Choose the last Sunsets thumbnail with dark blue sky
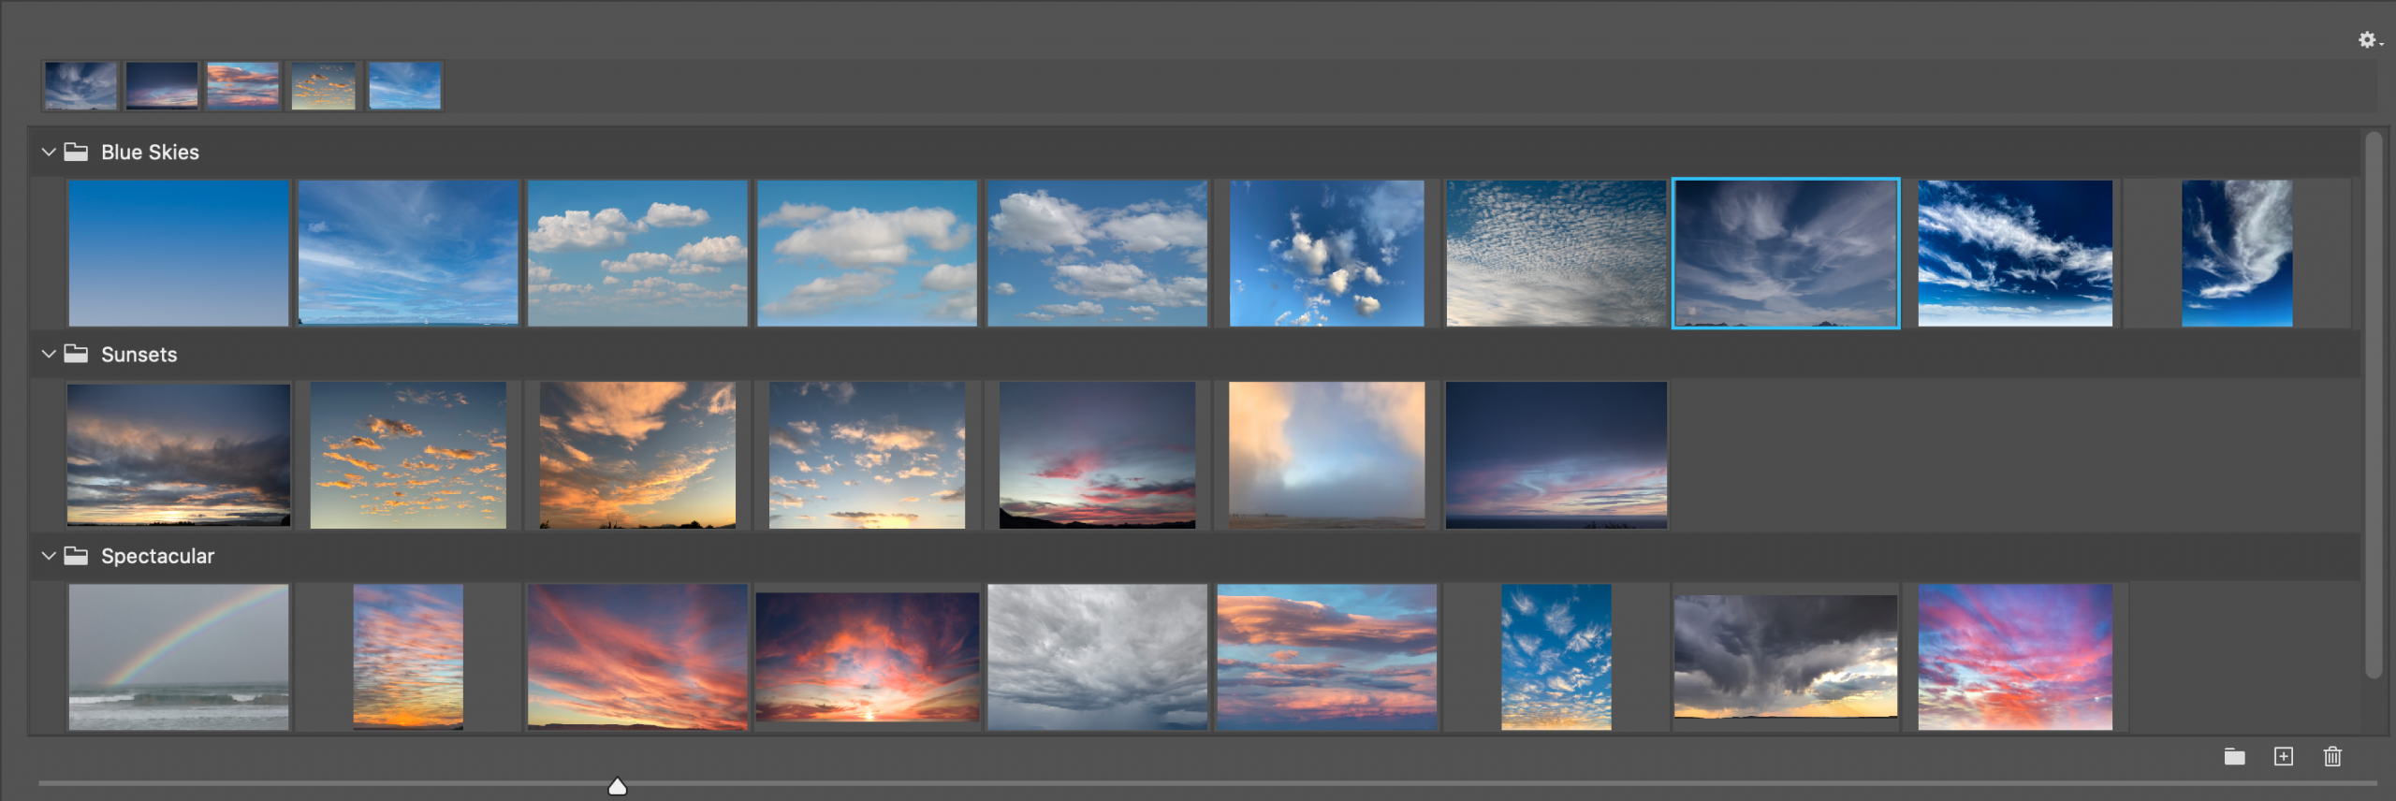 point(1556,455)
